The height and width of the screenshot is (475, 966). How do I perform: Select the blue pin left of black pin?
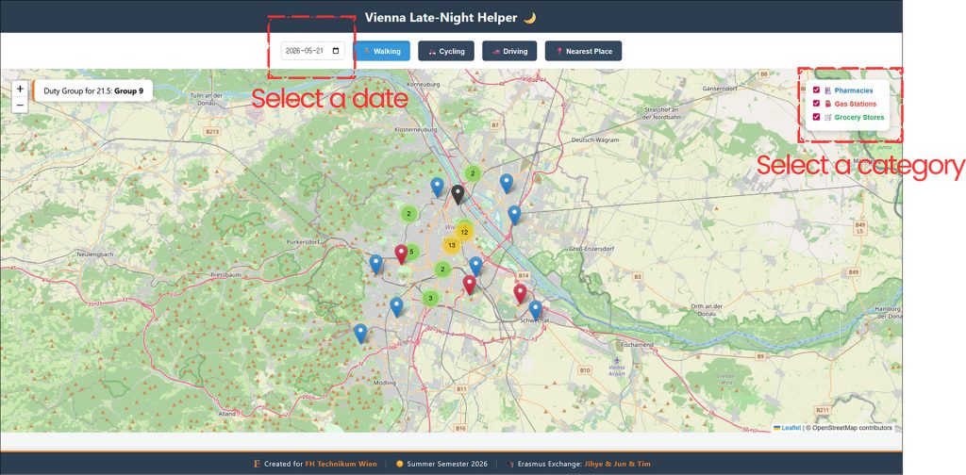point(437,187)
